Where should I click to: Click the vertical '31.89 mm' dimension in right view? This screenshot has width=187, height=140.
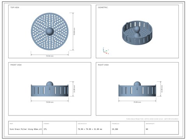tap(162, 89)
